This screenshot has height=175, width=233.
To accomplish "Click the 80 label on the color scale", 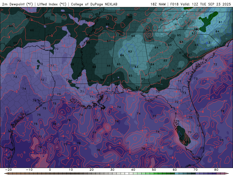I will [x=216, y=170].
